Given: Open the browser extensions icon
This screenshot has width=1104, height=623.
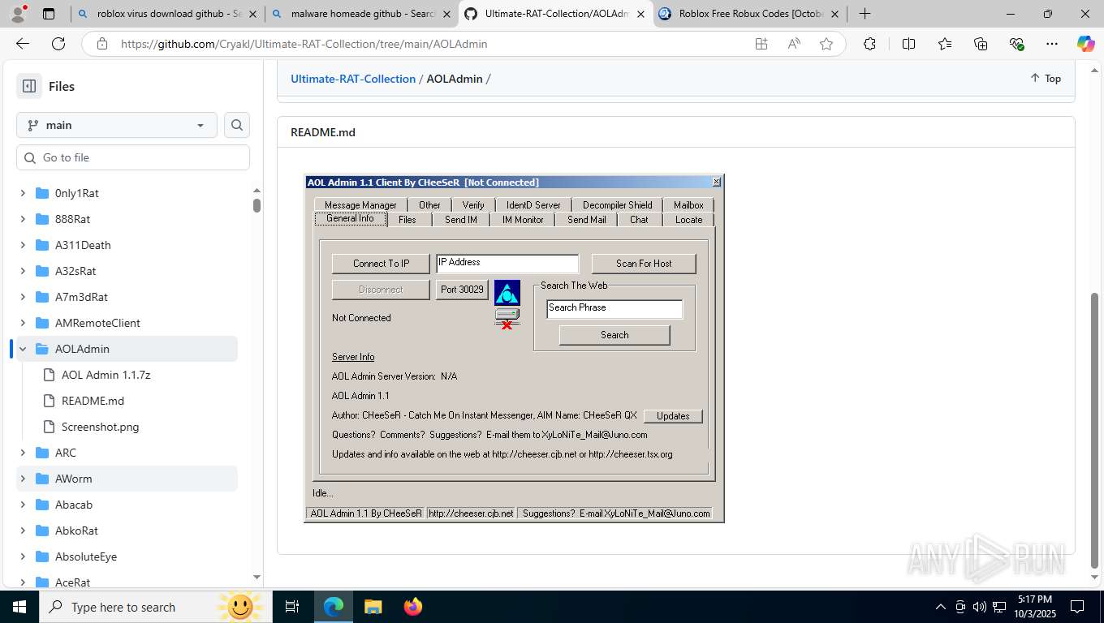Looking at the screenshot, I should pos(869,44).
